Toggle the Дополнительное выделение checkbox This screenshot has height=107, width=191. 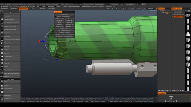[x=82, y=4]
